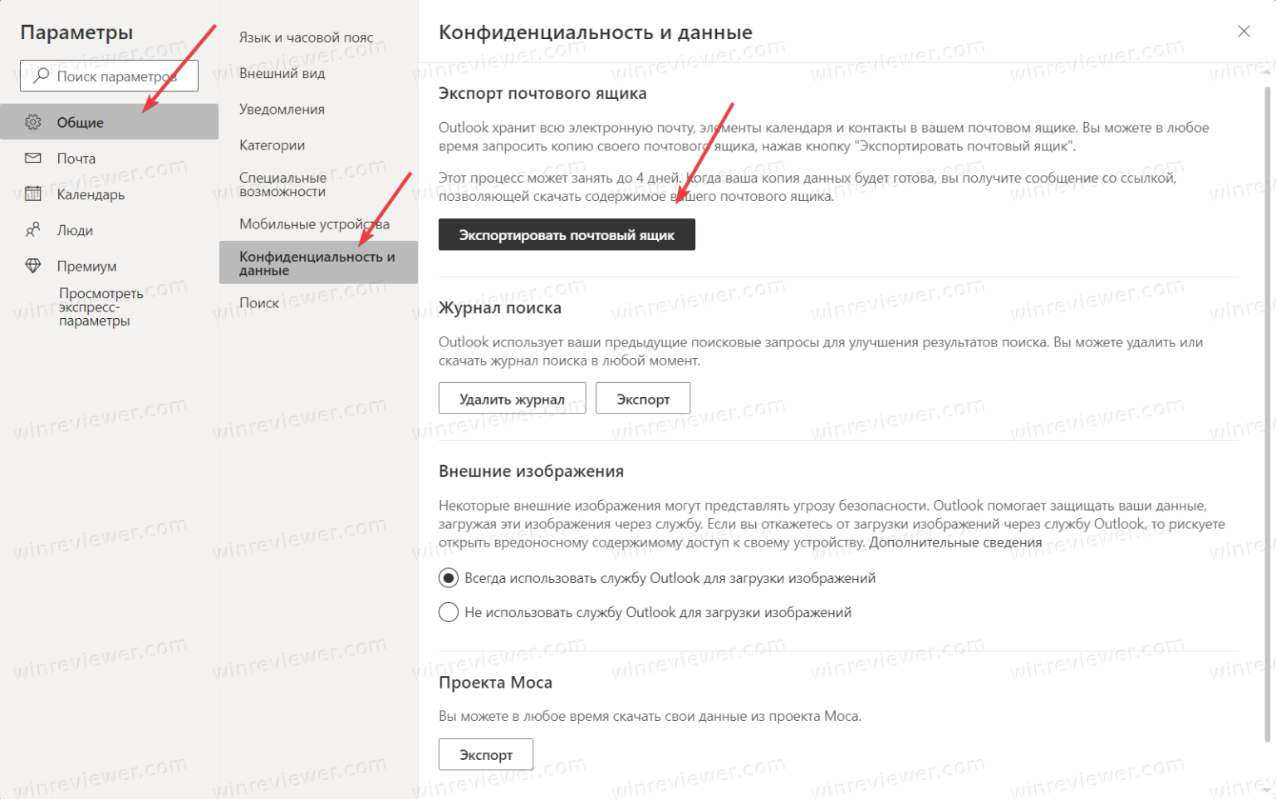1276x799 pixels.
Task: Close the settings panel with X
Action: coord(1244,32)
